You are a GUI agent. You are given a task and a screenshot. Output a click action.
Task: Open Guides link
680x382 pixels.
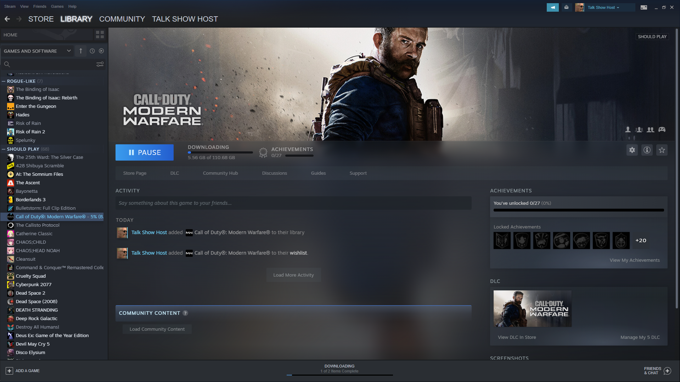[x=319, y=173]
